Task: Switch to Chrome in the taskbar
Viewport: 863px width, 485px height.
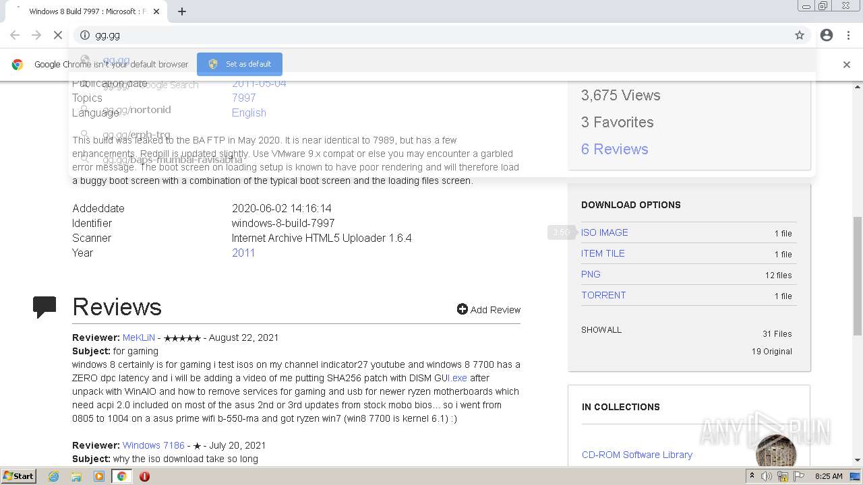Action: point(121,476)
